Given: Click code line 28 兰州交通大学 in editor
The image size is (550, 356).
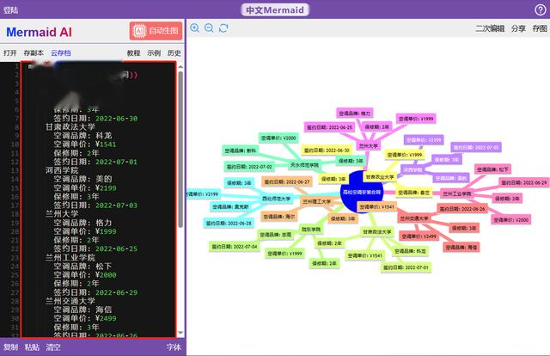Looking at the screenshot, I should [70, 301].
